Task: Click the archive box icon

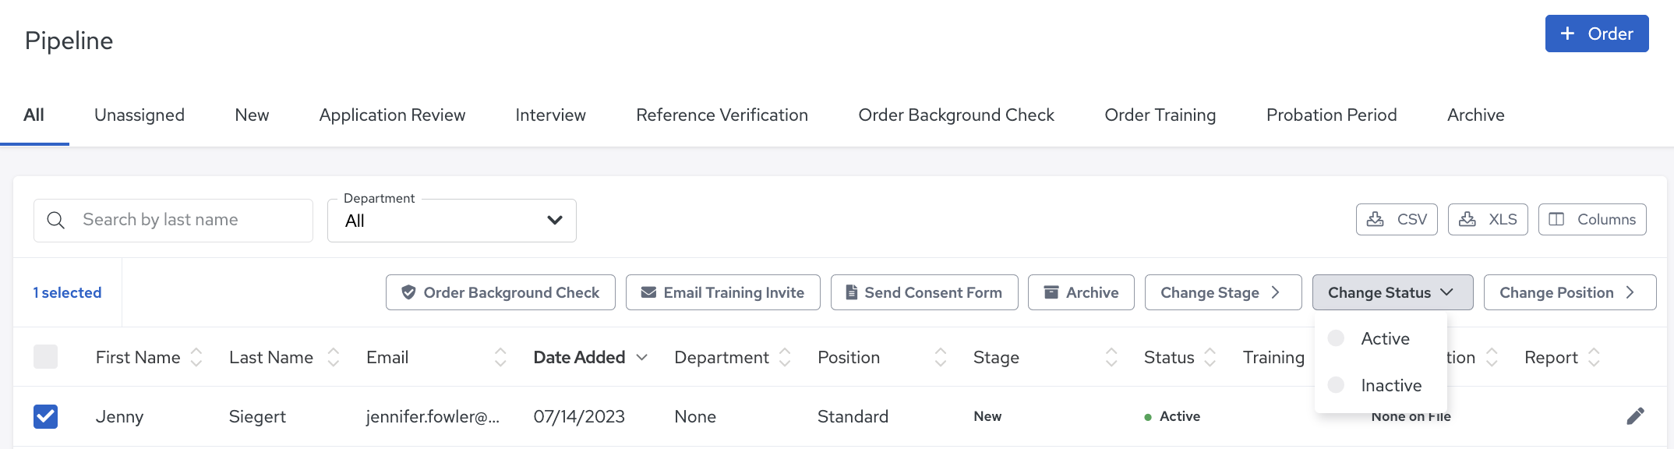Action: (x=1051, y=292)
